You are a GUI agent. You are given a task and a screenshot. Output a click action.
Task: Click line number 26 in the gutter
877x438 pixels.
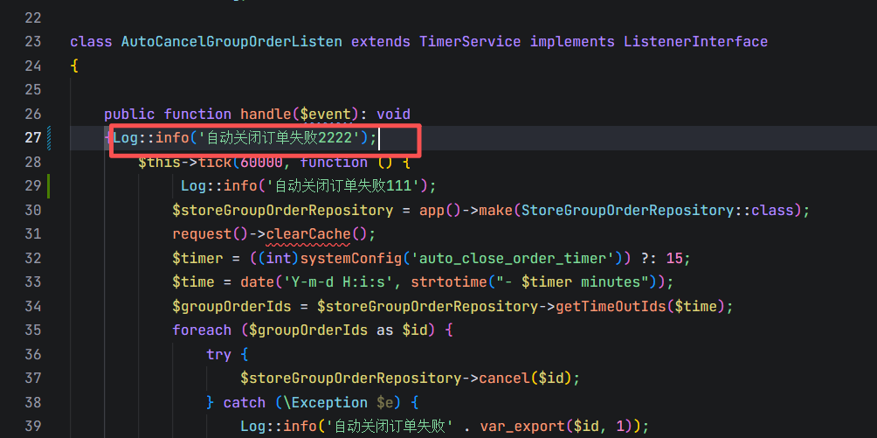[x=33, y=115]
